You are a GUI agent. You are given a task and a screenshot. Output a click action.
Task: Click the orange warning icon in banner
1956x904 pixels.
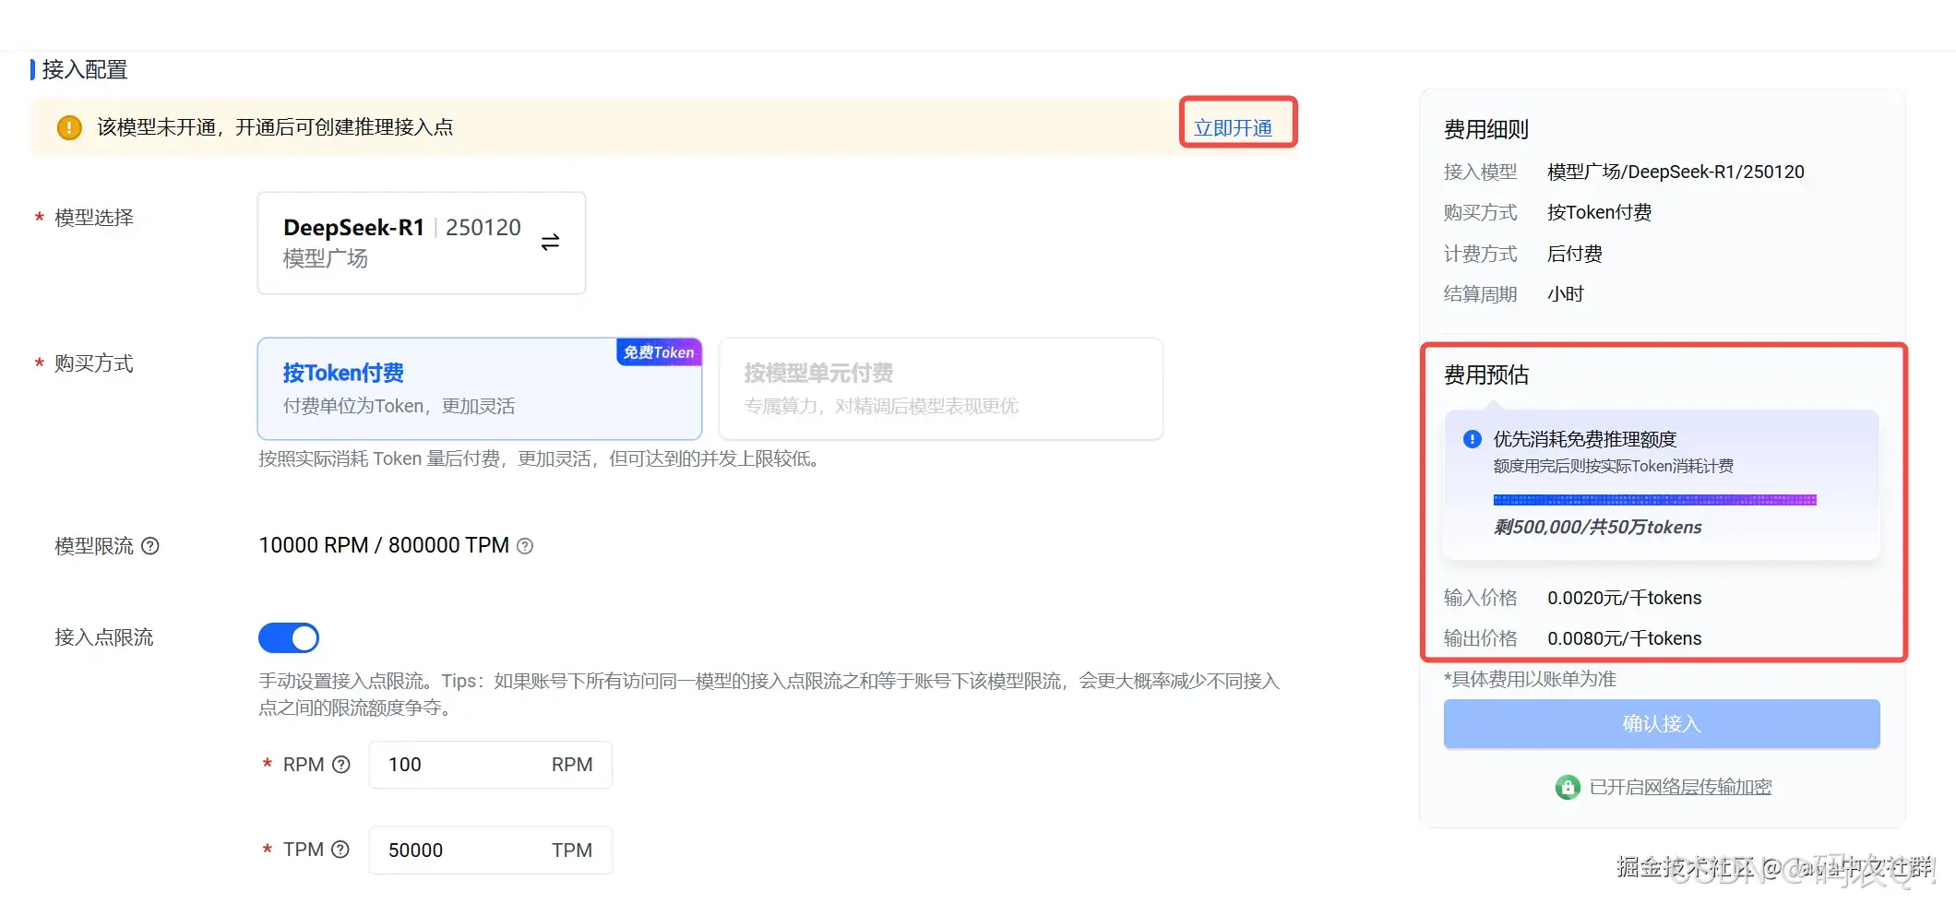pyautogui.click(x=69, y=127)
